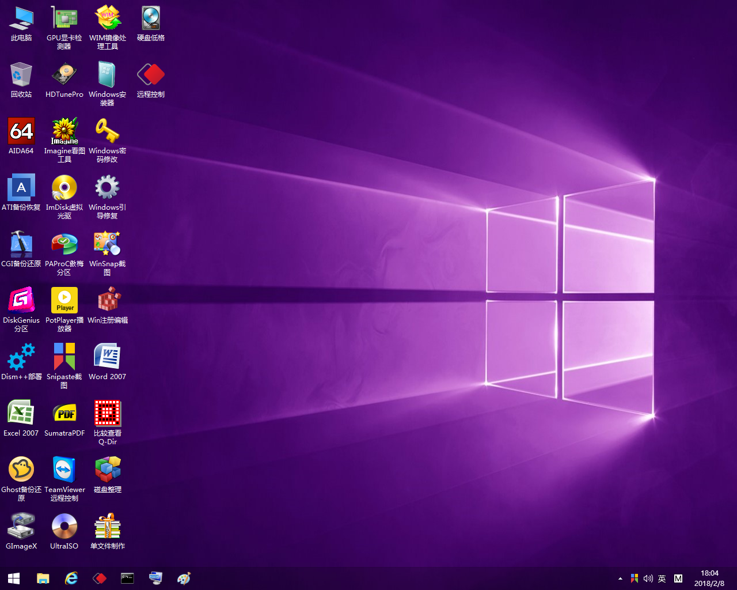
Task: Open the command prompt taskbar icon
Action: click(x=127, y=578)
